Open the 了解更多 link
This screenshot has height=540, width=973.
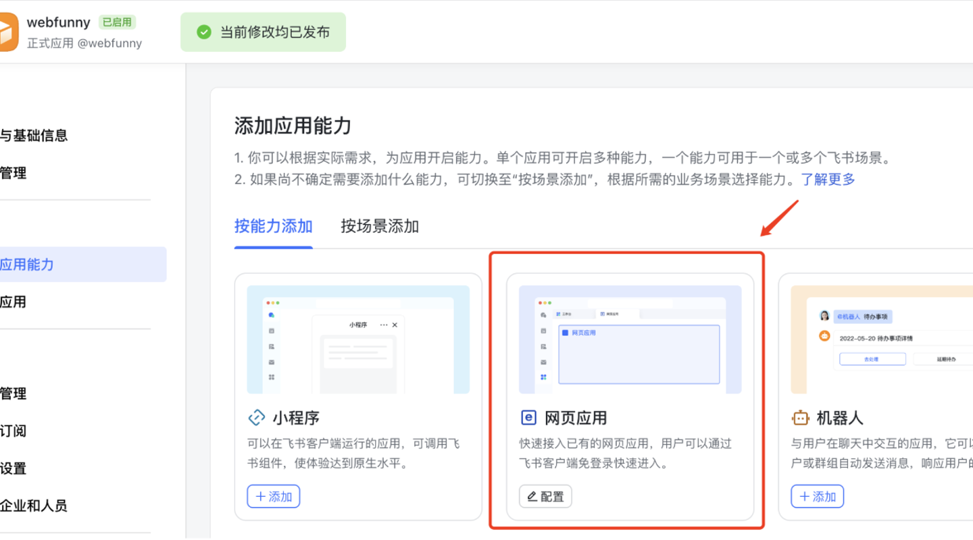click(x=828, y=180)
